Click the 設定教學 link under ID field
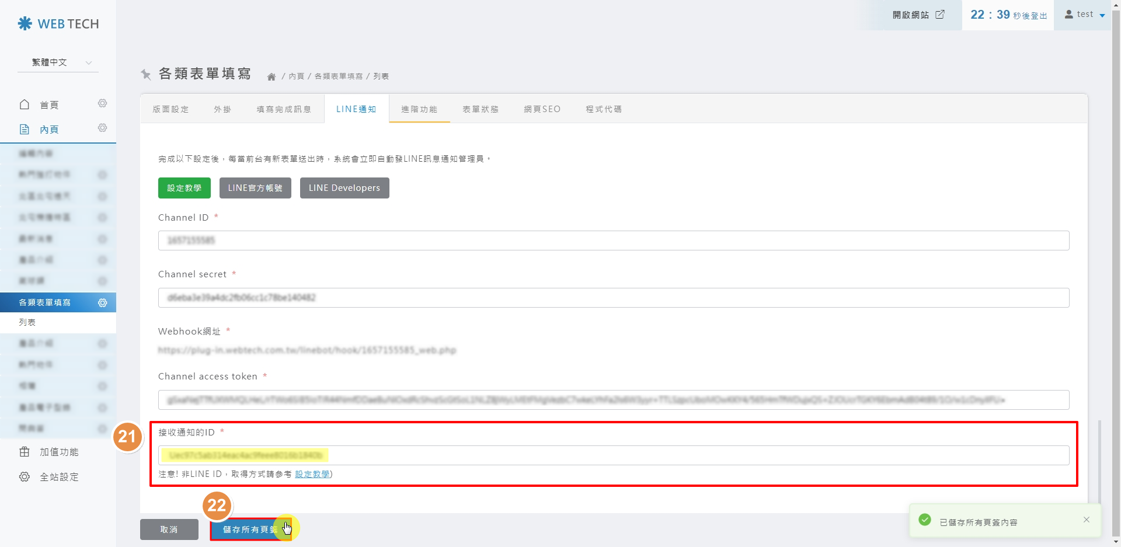The image size is (1121, 547). click(312, 474)
